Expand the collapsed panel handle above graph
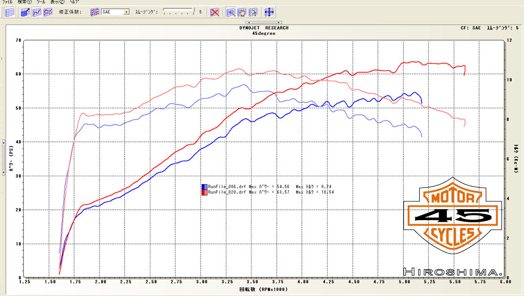The image size is (524, 296). point(265,22)
